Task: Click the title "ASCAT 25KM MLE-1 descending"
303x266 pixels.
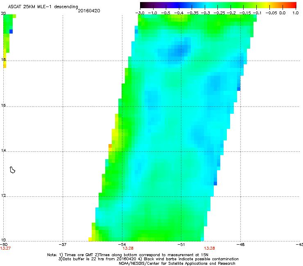Action: point(43,7)
